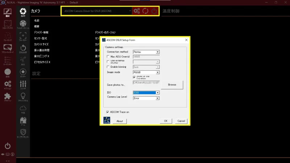Open the Switch equipment icon
290x163 pixels.
pos(23,85)
